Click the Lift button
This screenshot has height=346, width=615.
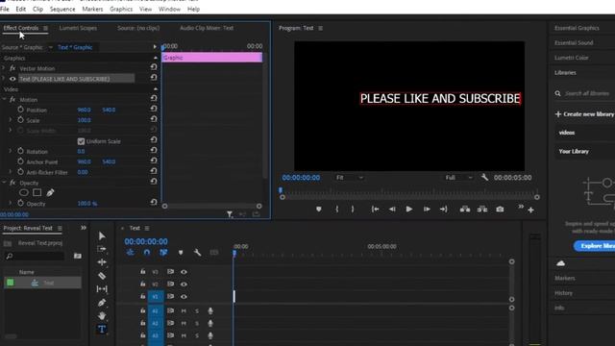click(465, 210)
